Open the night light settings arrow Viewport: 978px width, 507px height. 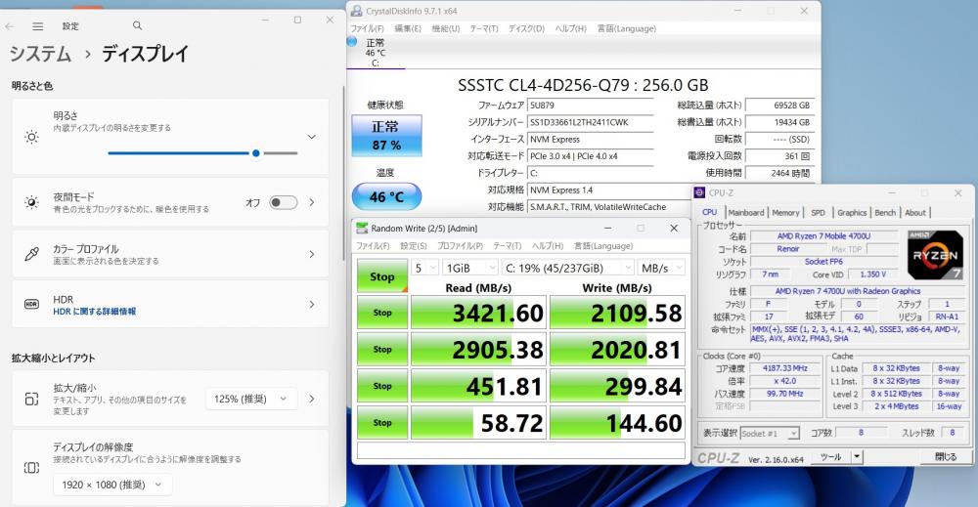(311, 202)
